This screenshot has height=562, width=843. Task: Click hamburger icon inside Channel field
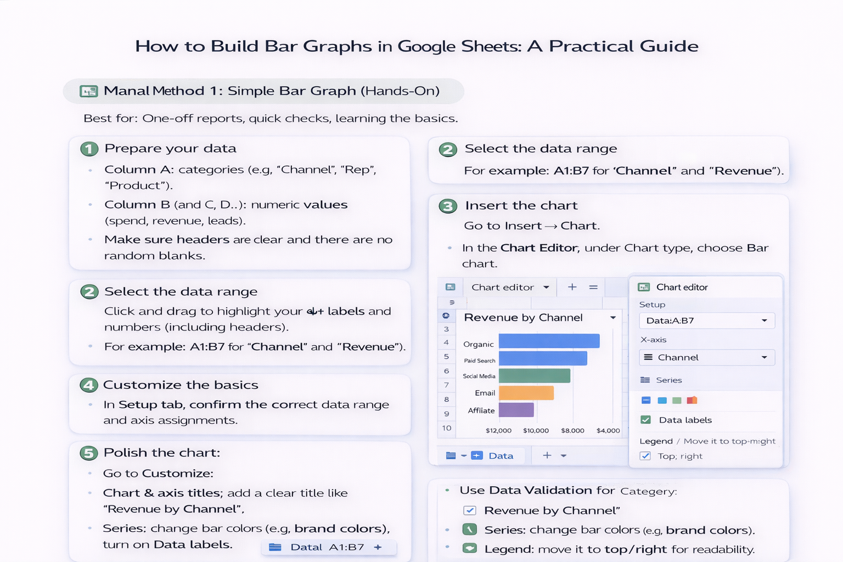648,357
